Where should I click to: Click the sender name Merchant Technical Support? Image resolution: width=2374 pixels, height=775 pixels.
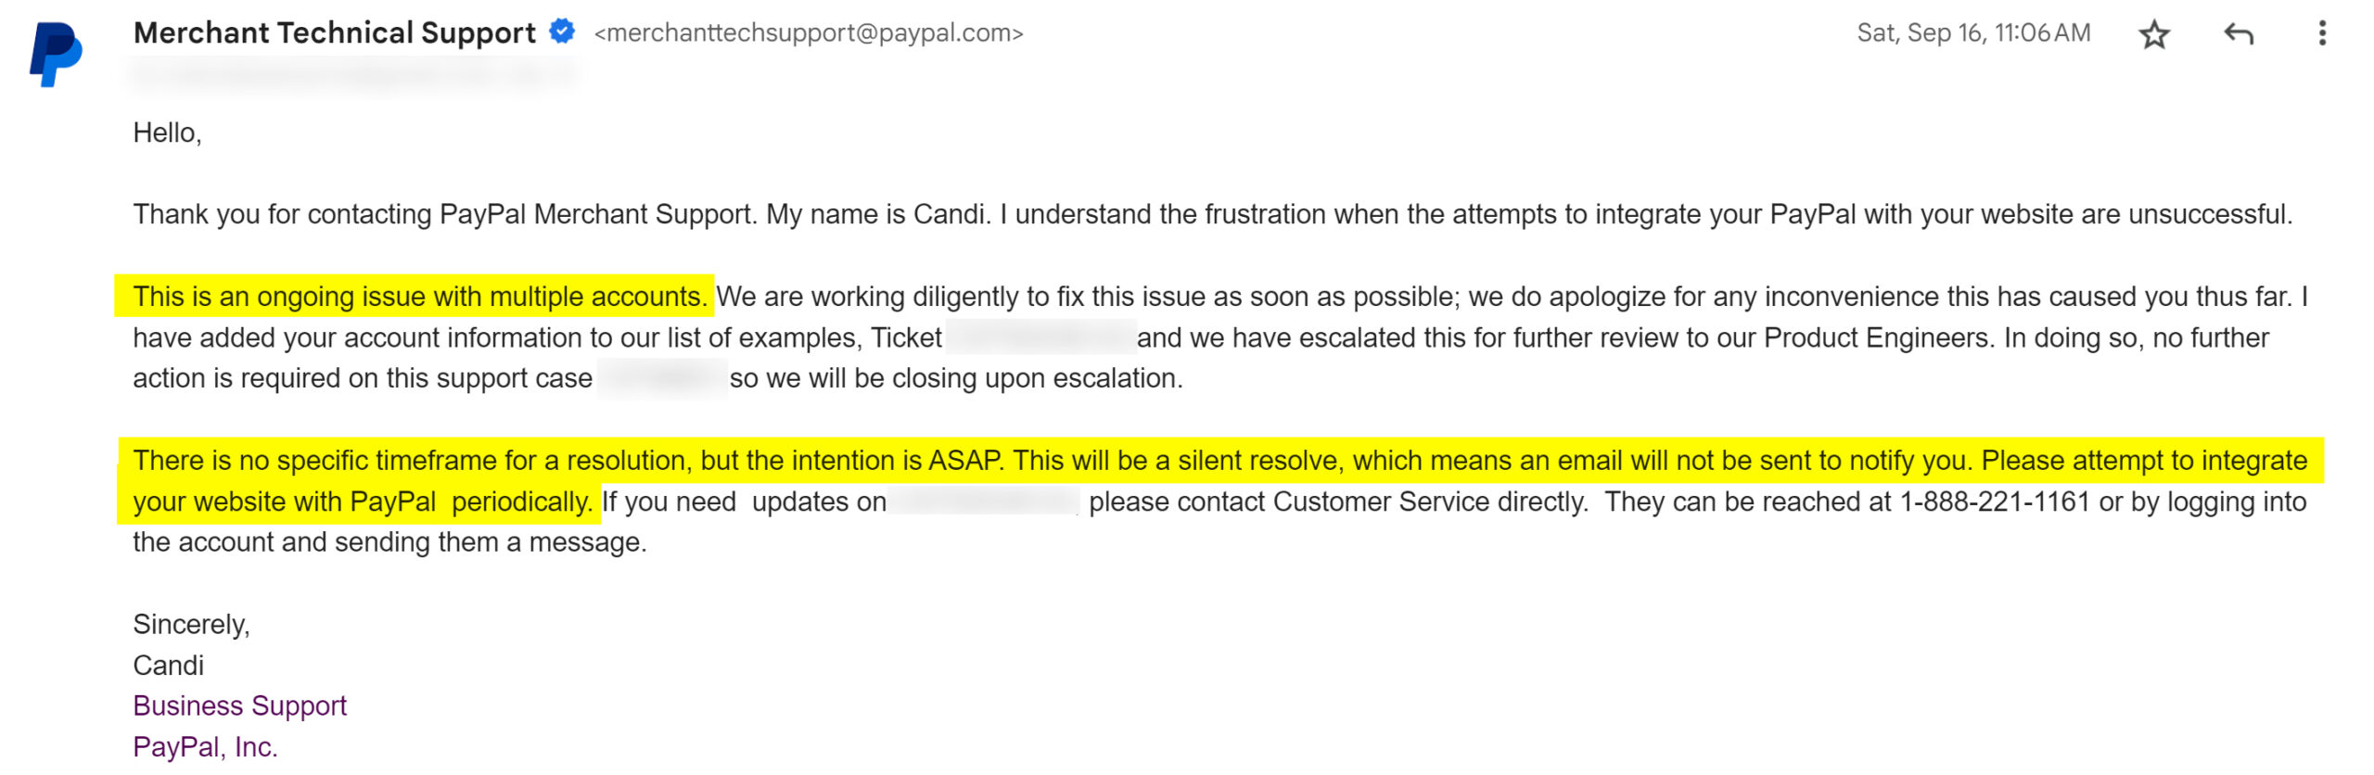[x=334, y=32]
